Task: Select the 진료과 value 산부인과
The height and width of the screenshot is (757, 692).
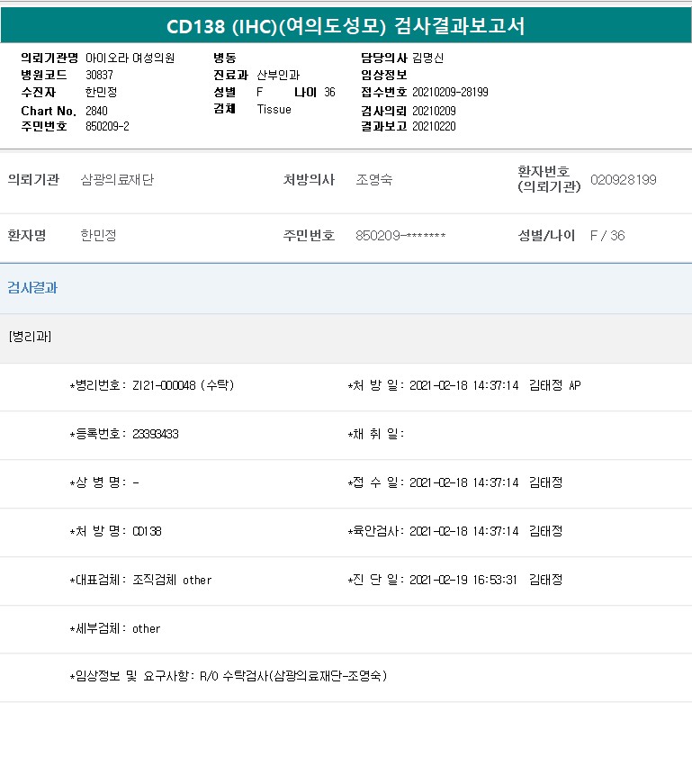Action: click(x=277, y=75)
